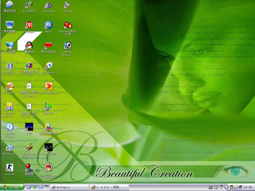Open the My Computer desktop icon
The width and height of the screenshot is (255, 191).
[x=9, y=25]
